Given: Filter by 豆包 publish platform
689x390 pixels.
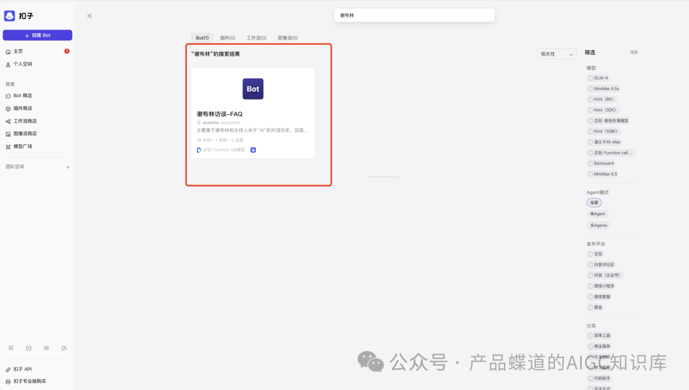Looking at the screenshot, I should (595, 254).
